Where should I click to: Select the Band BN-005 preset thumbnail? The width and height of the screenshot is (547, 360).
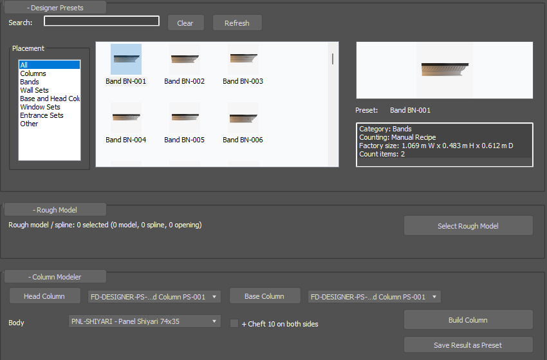coord(185,118)
